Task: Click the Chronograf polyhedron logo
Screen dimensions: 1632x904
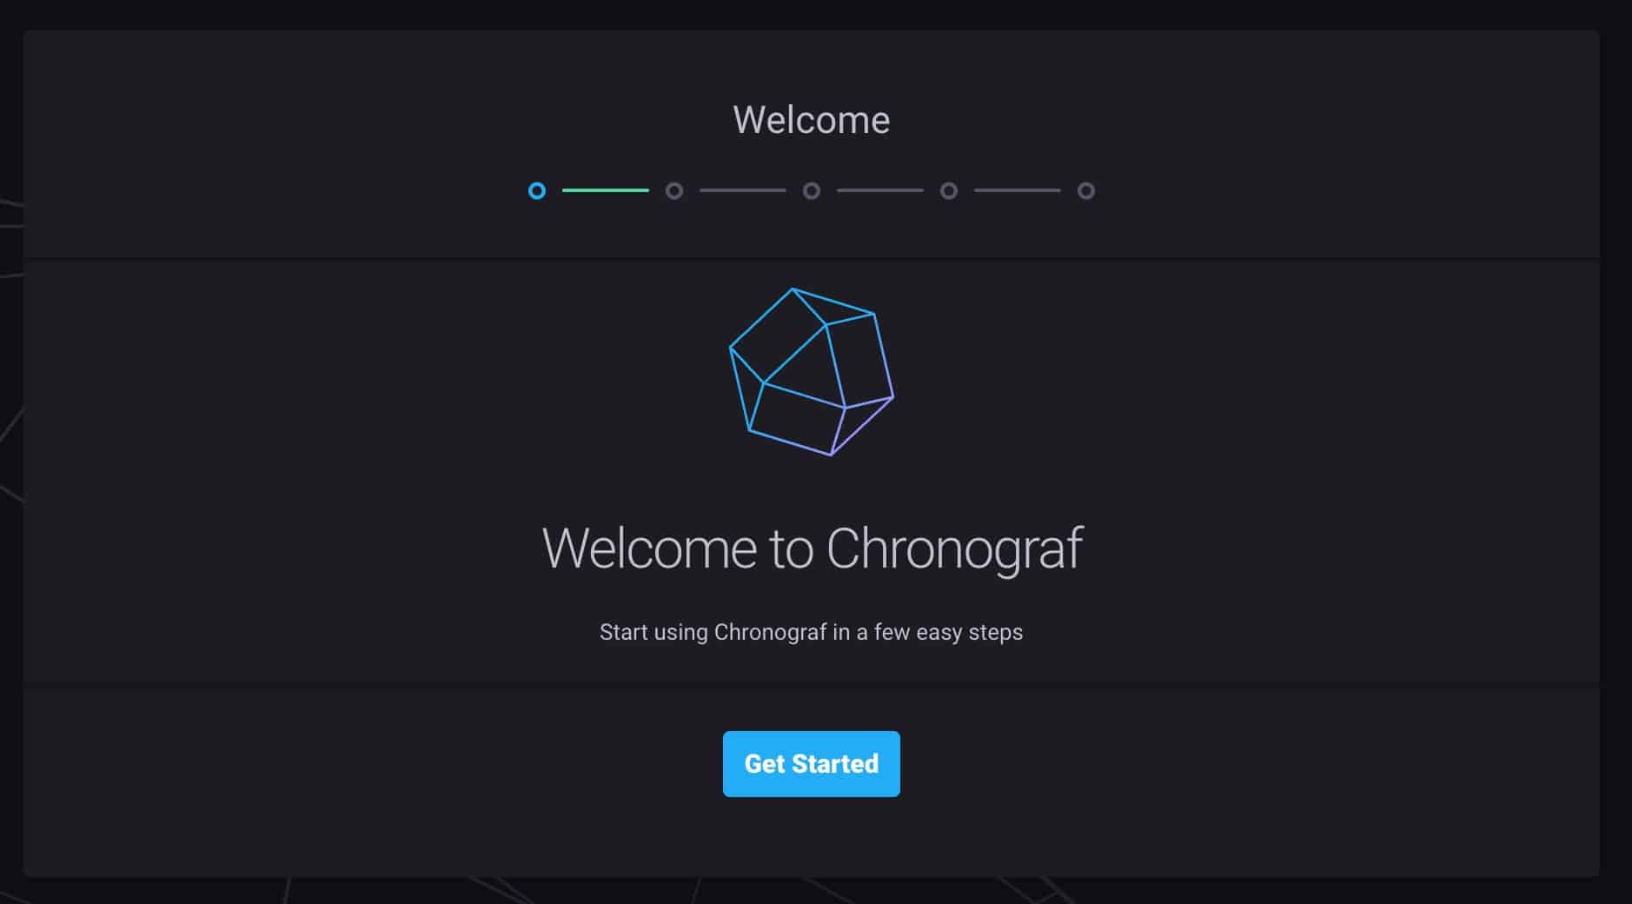Action: (x=812, y=372)
